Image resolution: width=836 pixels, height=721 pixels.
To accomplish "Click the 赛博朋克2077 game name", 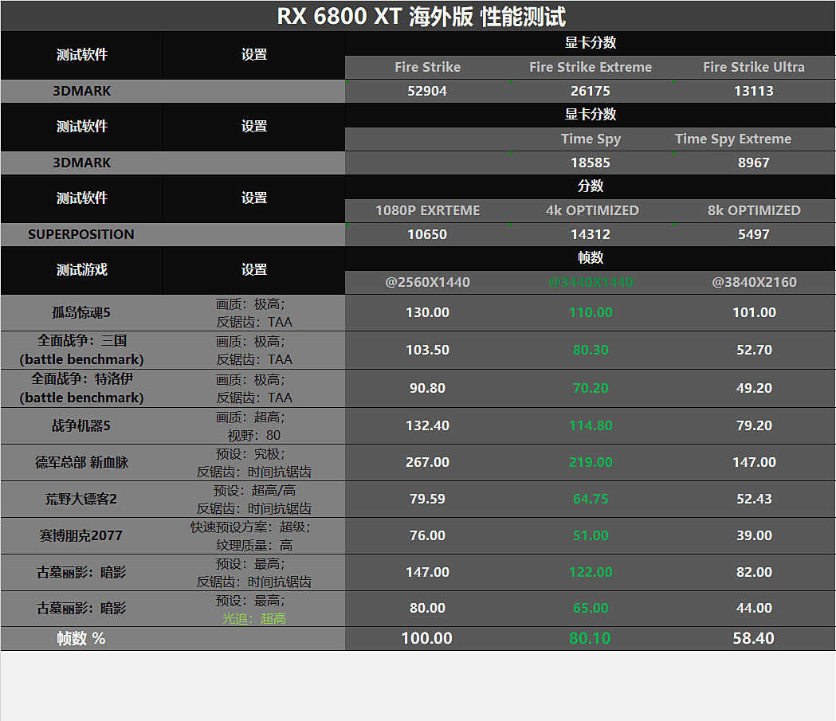I will pyautogui.click(x=81, y=535).
